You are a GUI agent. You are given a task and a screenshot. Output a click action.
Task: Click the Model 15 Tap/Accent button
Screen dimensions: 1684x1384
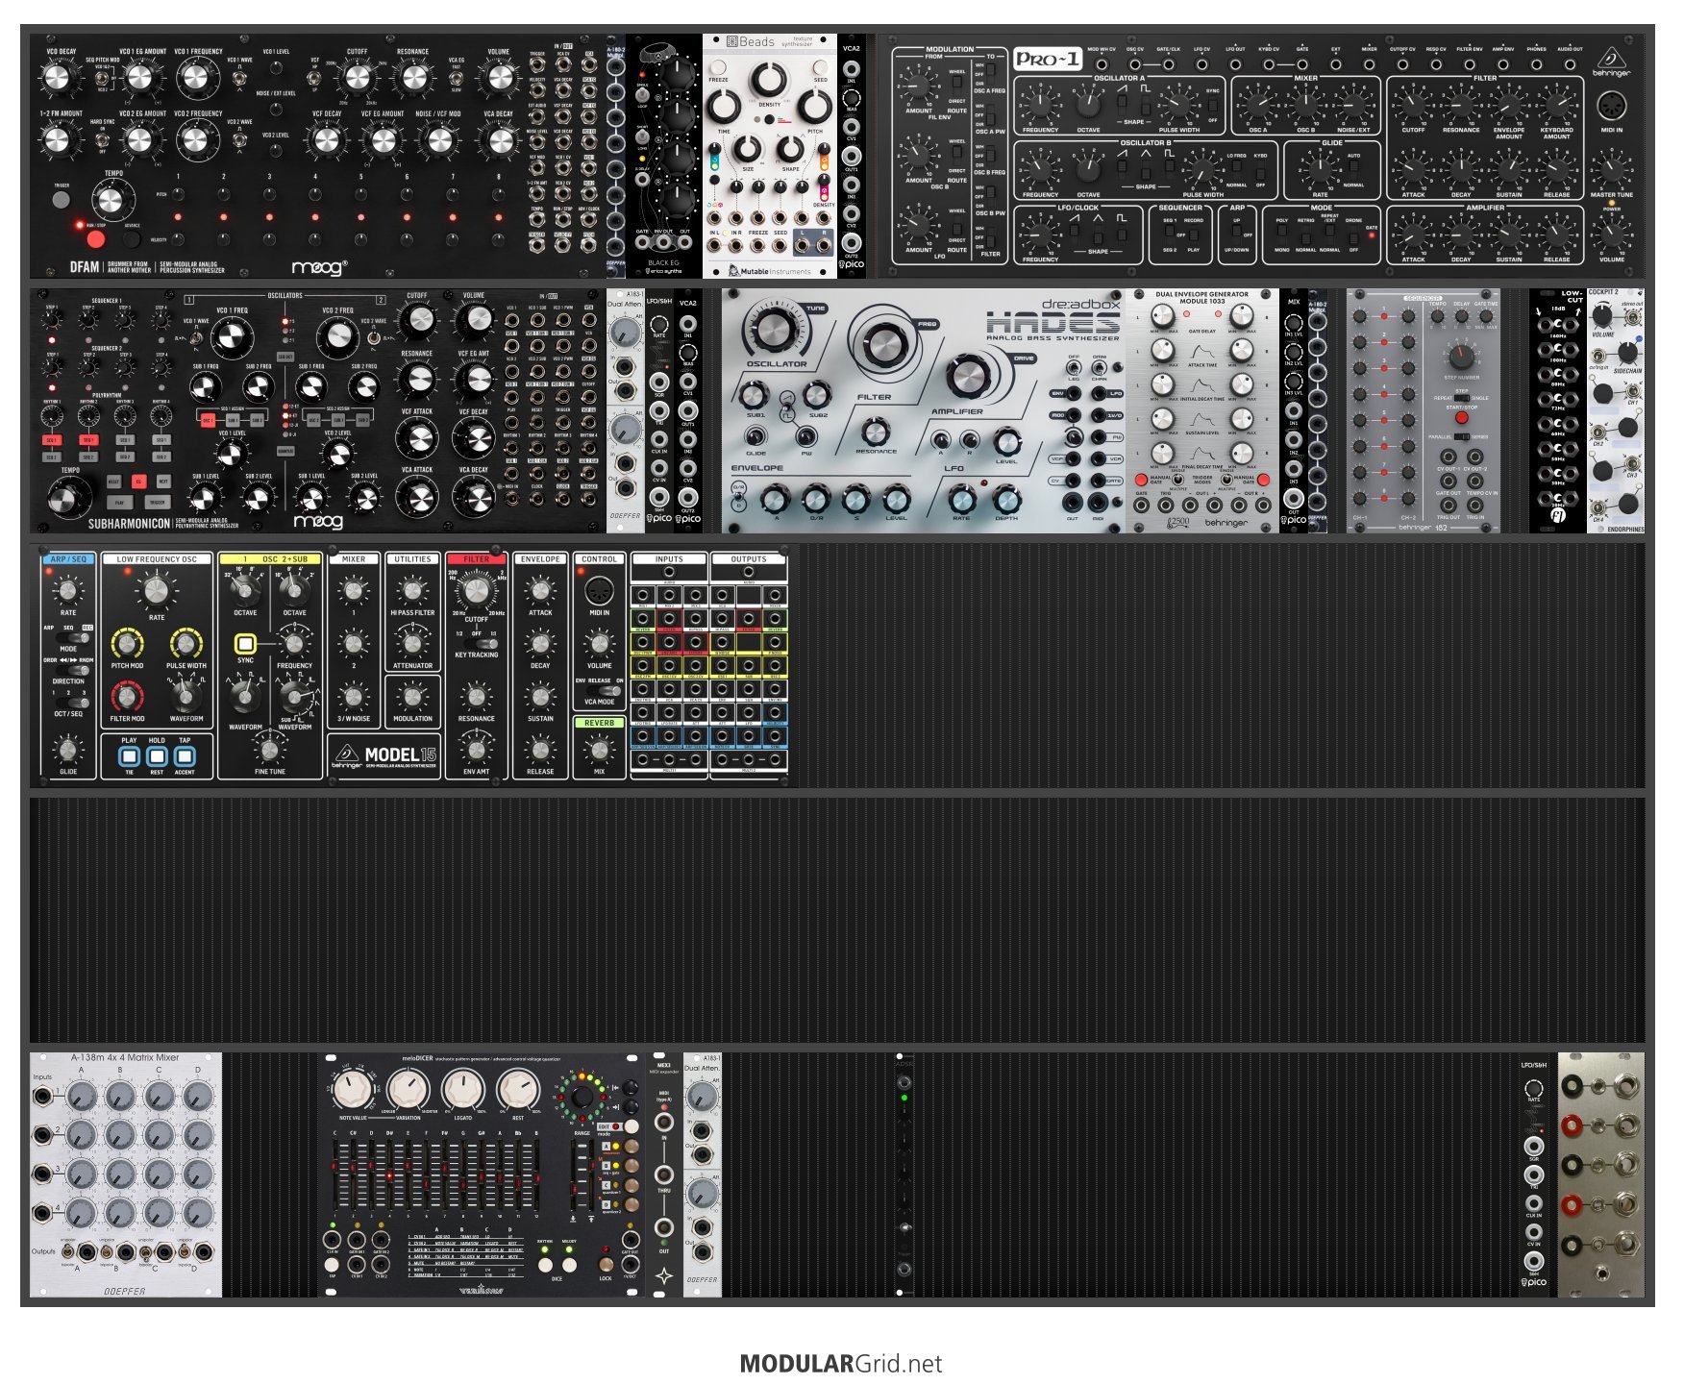pyautogui.click(x=185, y=756)
